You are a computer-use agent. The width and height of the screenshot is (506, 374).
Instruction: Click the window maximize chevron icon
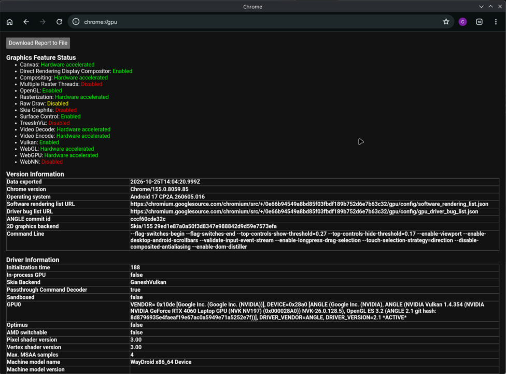pos(490,6)
